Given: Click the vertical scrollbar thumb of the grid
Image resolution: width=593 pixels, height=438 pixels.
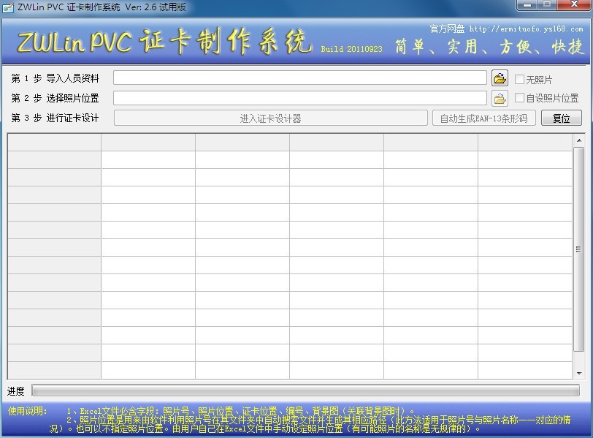Looking at the screenshot, I should coord(579,249).
